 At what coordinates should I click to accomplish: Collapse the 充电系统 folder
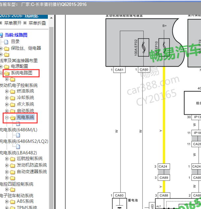(7, 118)
